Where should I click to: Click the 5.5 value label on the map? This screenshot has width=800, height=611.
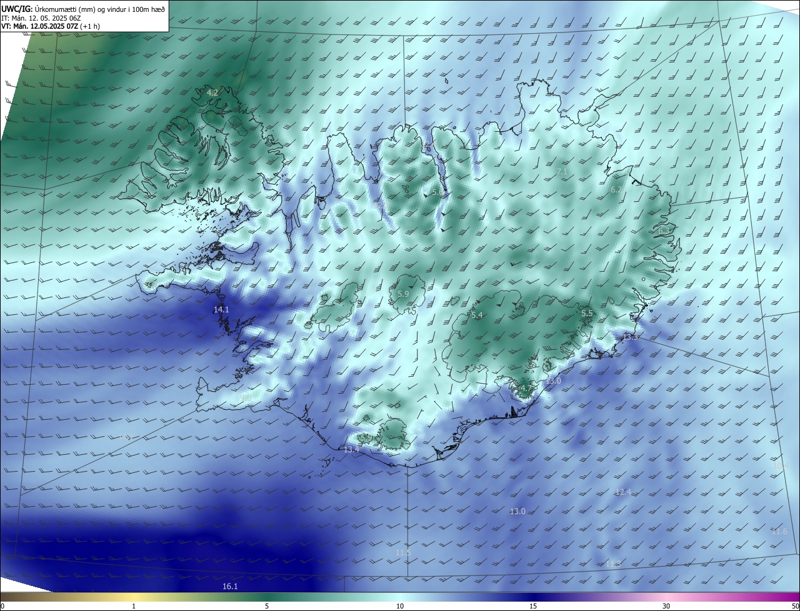587,314
